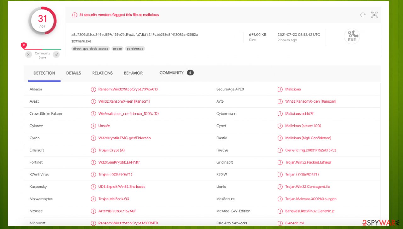Image resolution: width=403 pixels, height=229 pixels.
Task: Click Cybereason's 'Malicious.ed4d7f' result
Action: tap(299, 114)
